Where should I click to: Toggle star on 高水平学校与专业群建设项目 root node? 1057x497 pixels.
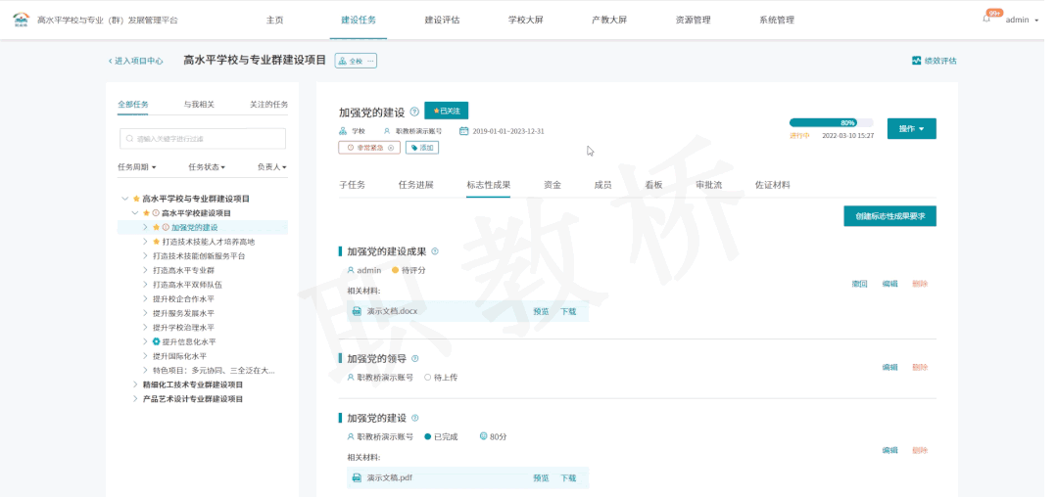136,199
